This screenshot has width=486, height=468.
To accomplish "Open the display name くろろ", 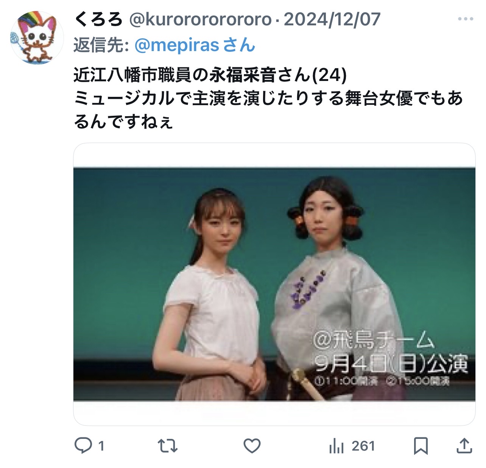I will click(x=98, y=19).
